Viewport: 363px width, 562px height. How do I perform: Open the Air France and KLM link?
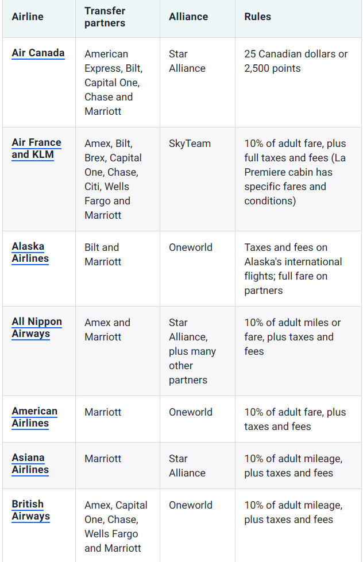pos(36,148)
